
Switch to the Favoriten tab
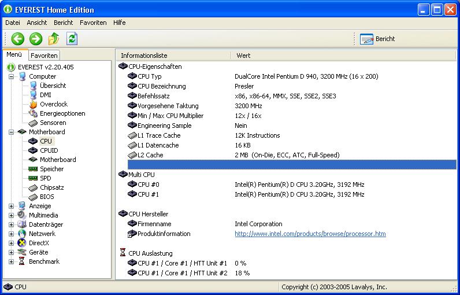pos(44,56)
